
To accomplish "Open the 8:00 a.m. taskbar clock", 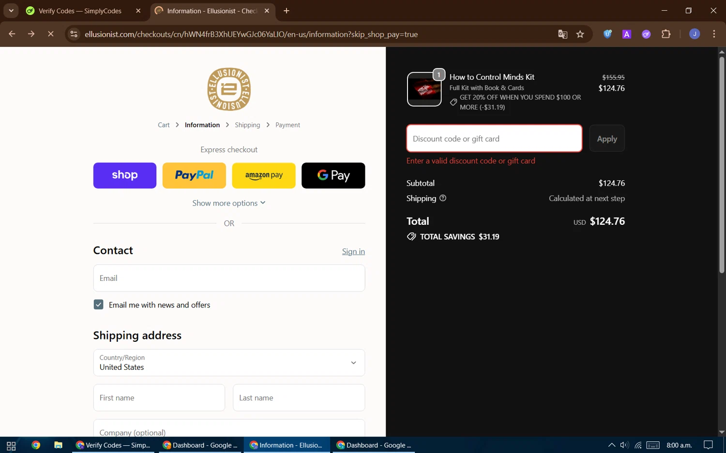I will 679,445.
